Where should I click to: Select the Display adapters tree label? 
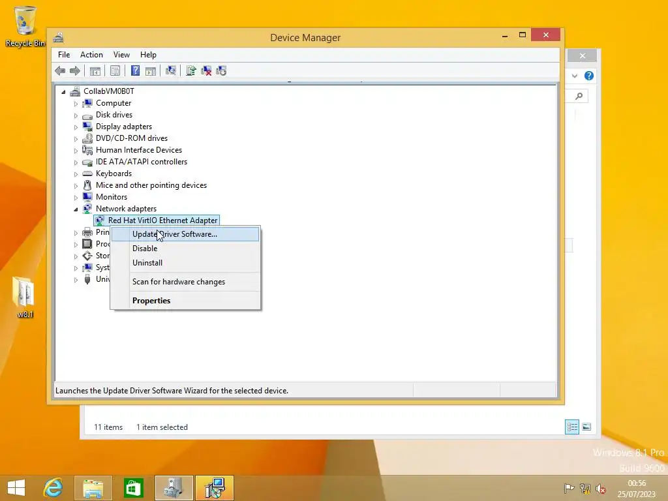tap(124, 127)
